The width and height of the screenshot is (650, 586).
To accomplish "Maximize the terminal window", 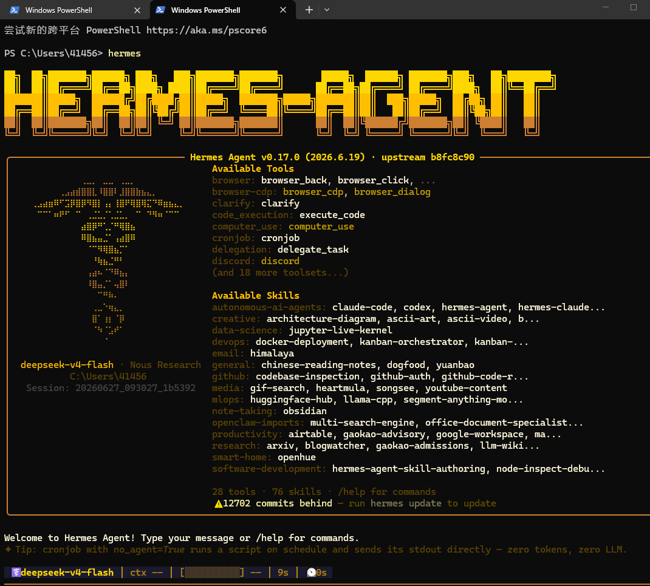I will click(634, 7).
